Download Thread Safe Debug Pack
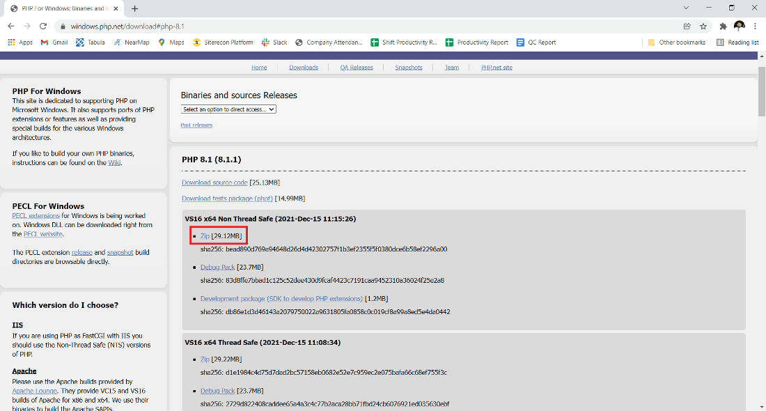766x411 pixels. (217, 391)
